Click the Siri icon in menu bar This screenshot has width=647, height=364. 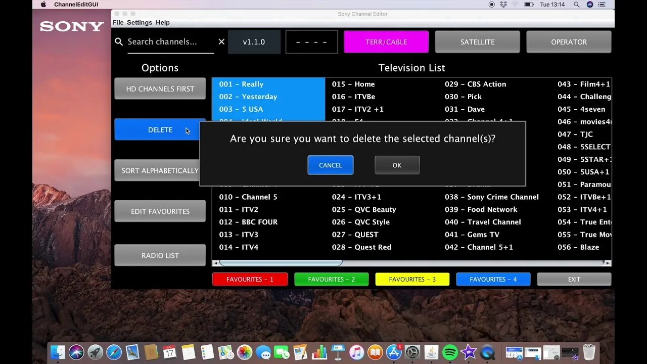590,5
